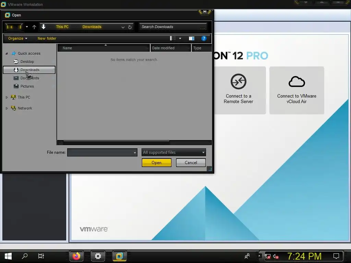Click Connect to VMware vCloud Air tile

[x=296, y=90]
